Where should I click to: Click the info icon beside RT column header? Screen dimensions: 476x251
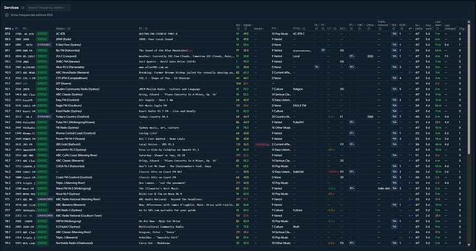[x=146, y=28]
